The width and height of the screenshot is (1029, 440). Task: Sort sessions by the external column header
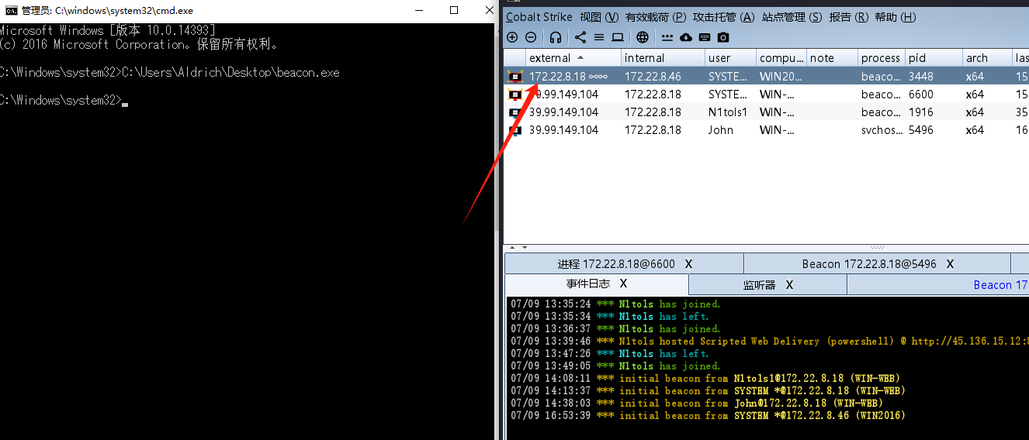[550, 58]
